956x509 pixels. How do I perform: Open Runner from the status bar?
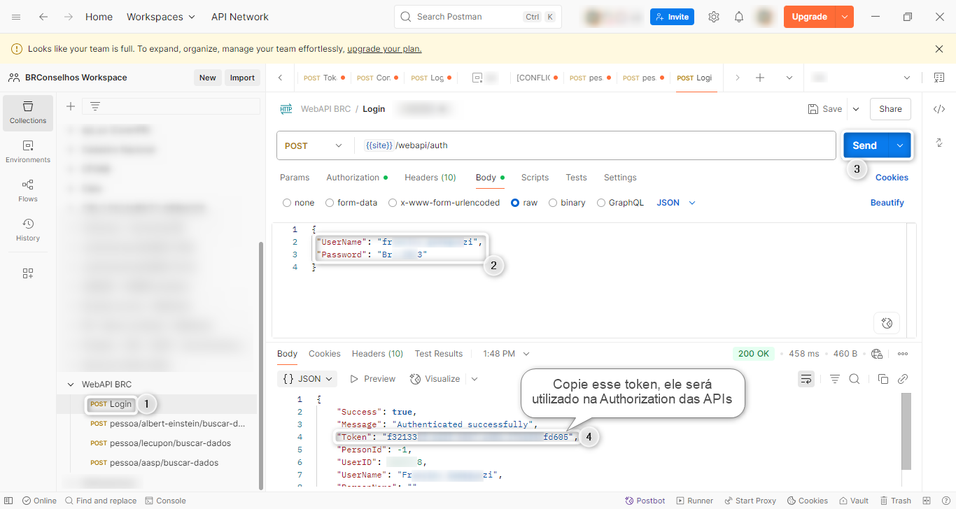(694, 501)
